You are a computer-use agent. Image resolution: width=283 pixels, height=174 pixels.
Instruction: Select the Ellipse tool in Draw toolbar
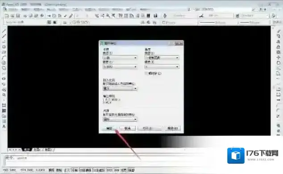[4, 79]
